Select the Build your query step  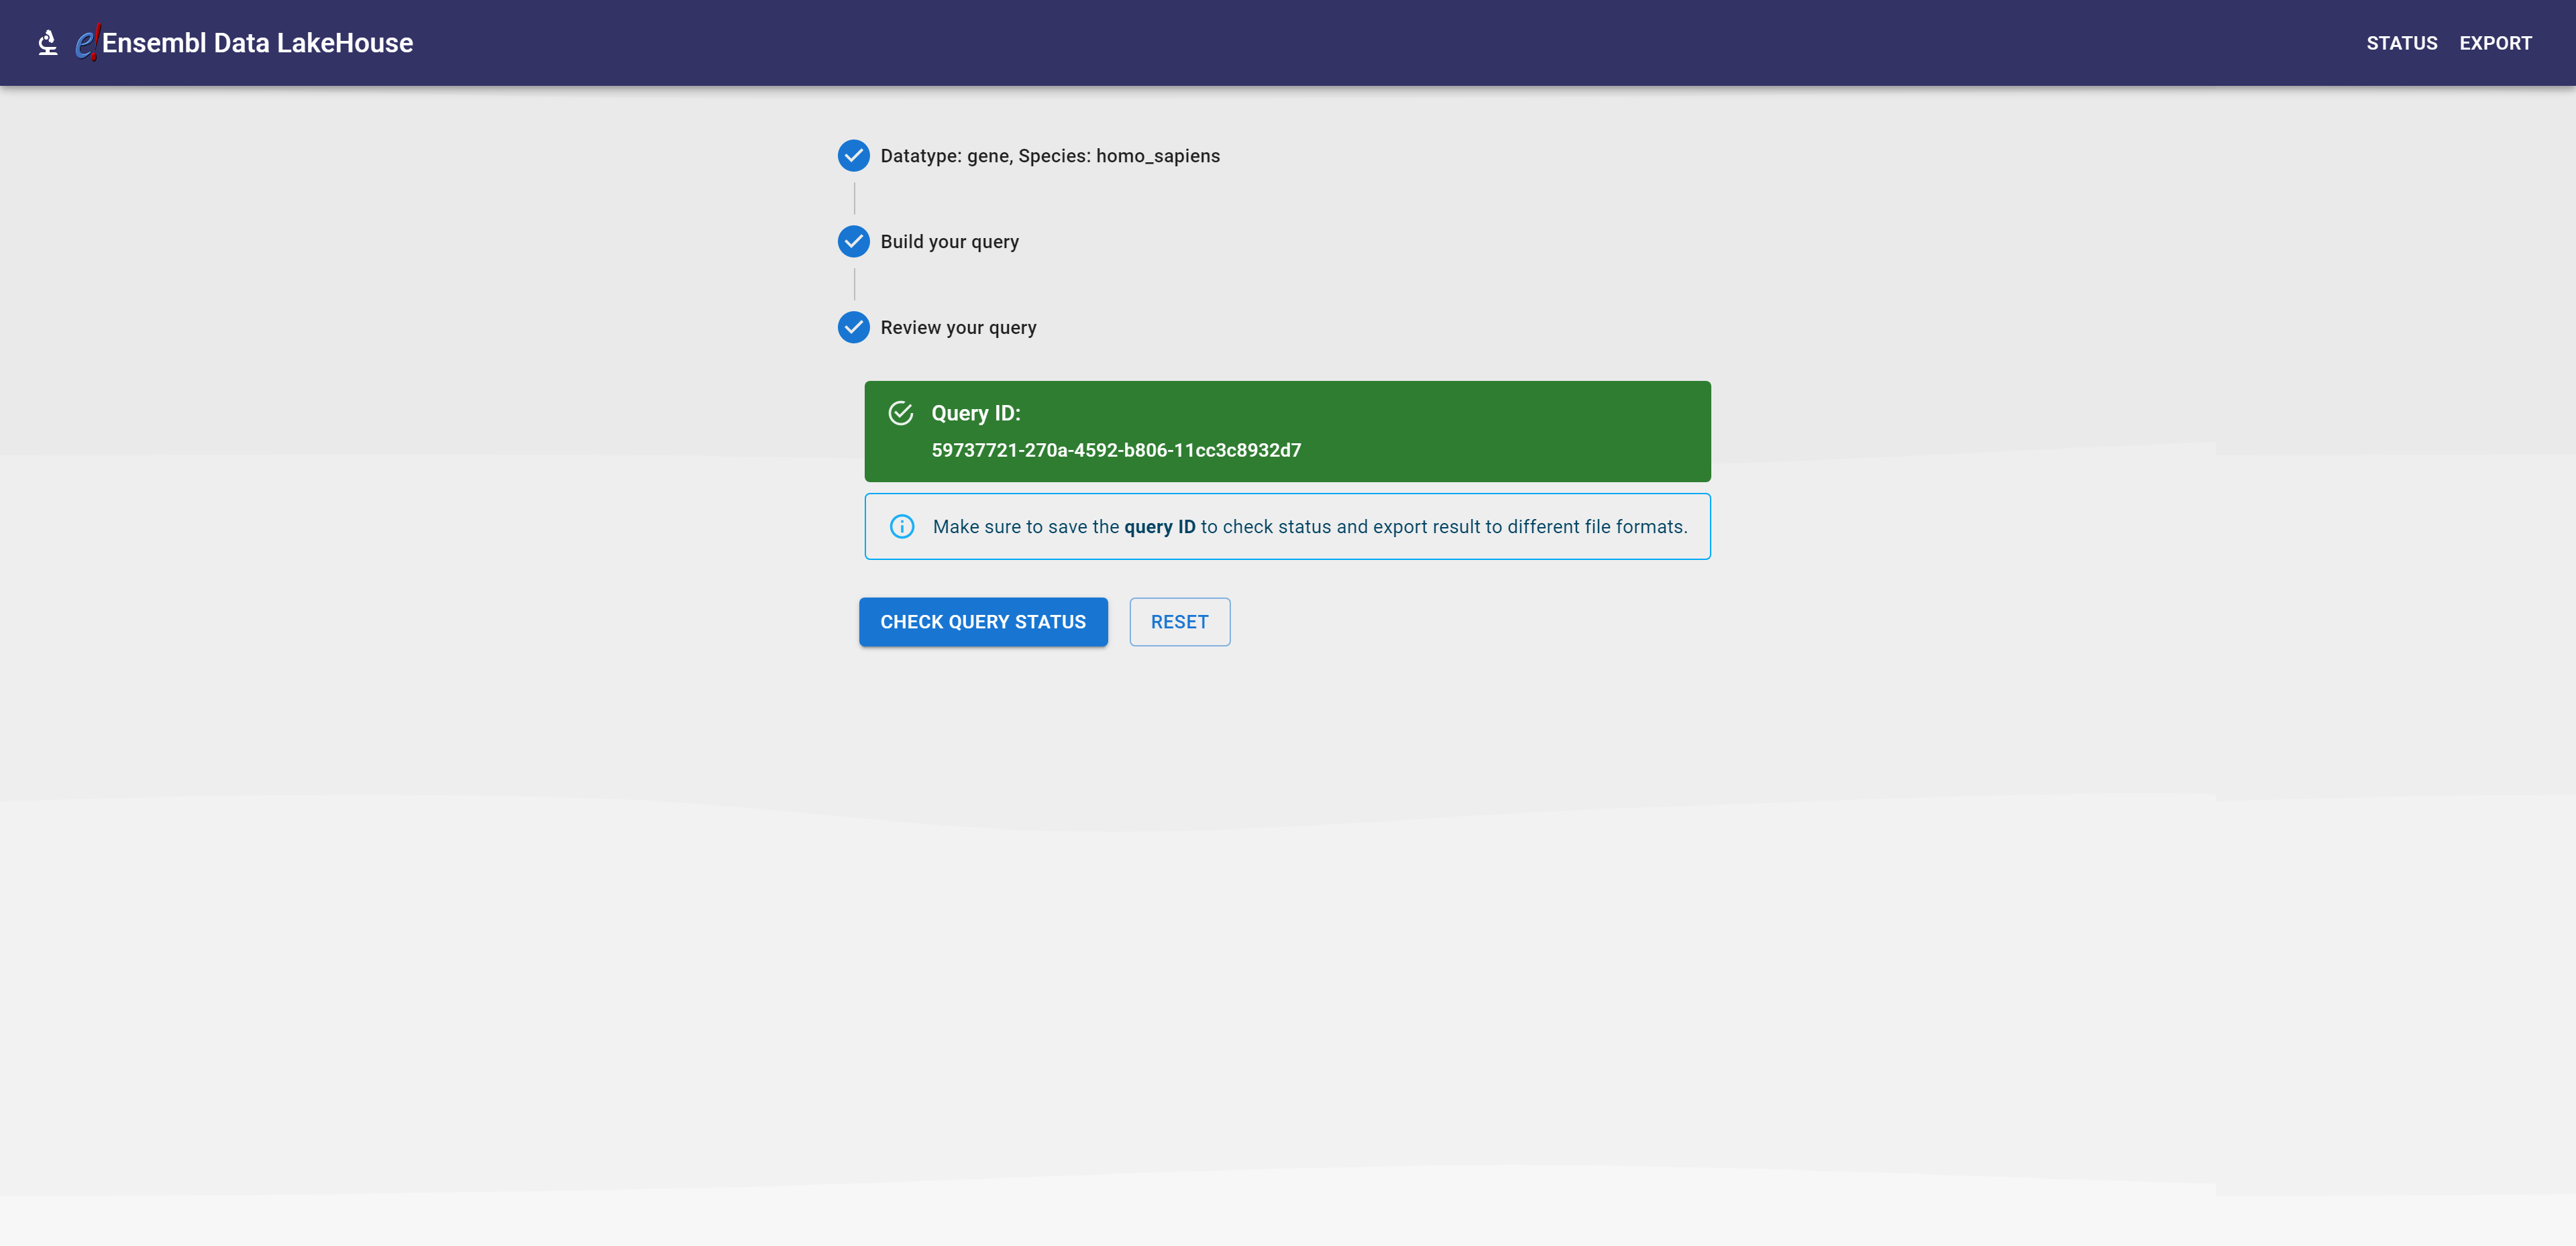click(949, 242)
